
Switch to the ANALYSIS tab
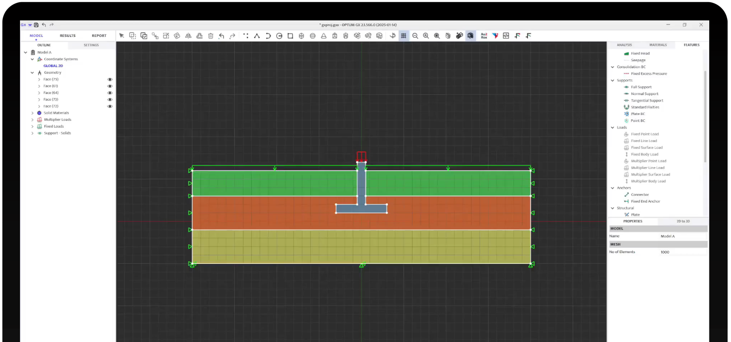tap(624, 45)
